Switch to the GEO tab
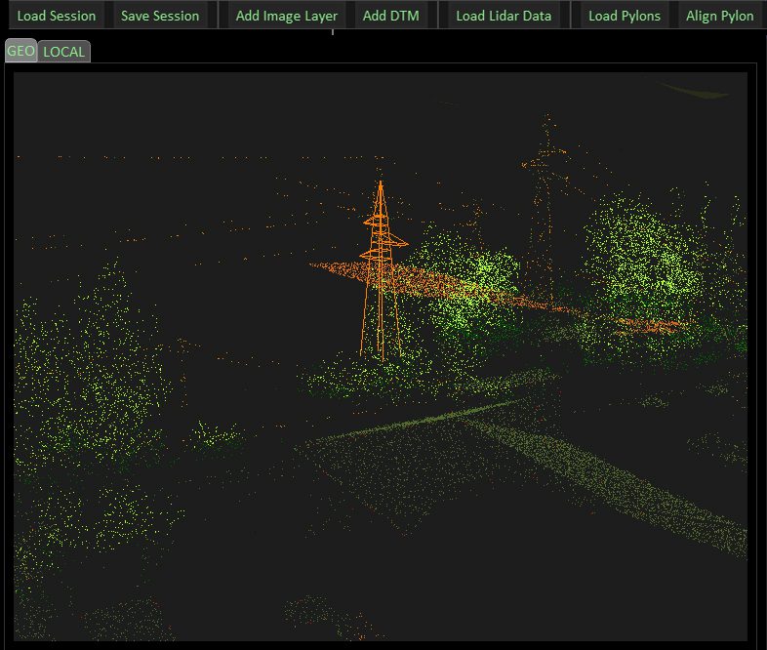 [20, 51]
